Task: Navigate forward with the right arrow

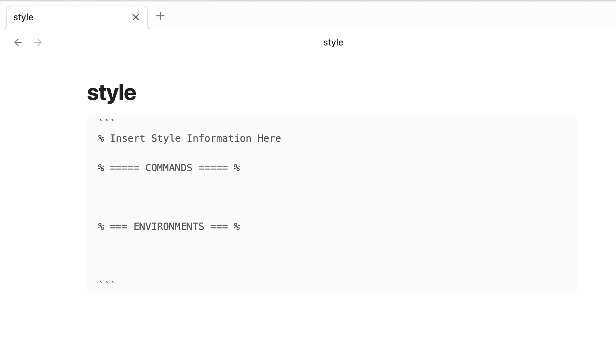Action: 38,42
